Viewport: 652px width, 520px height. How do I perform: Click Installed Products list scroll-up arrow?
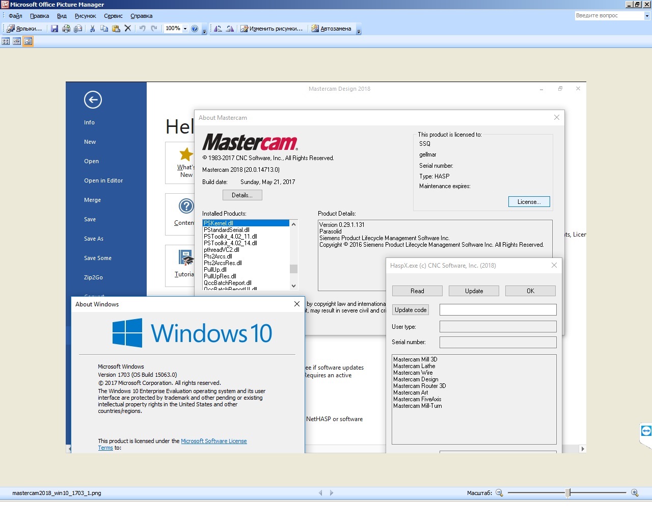293,224
